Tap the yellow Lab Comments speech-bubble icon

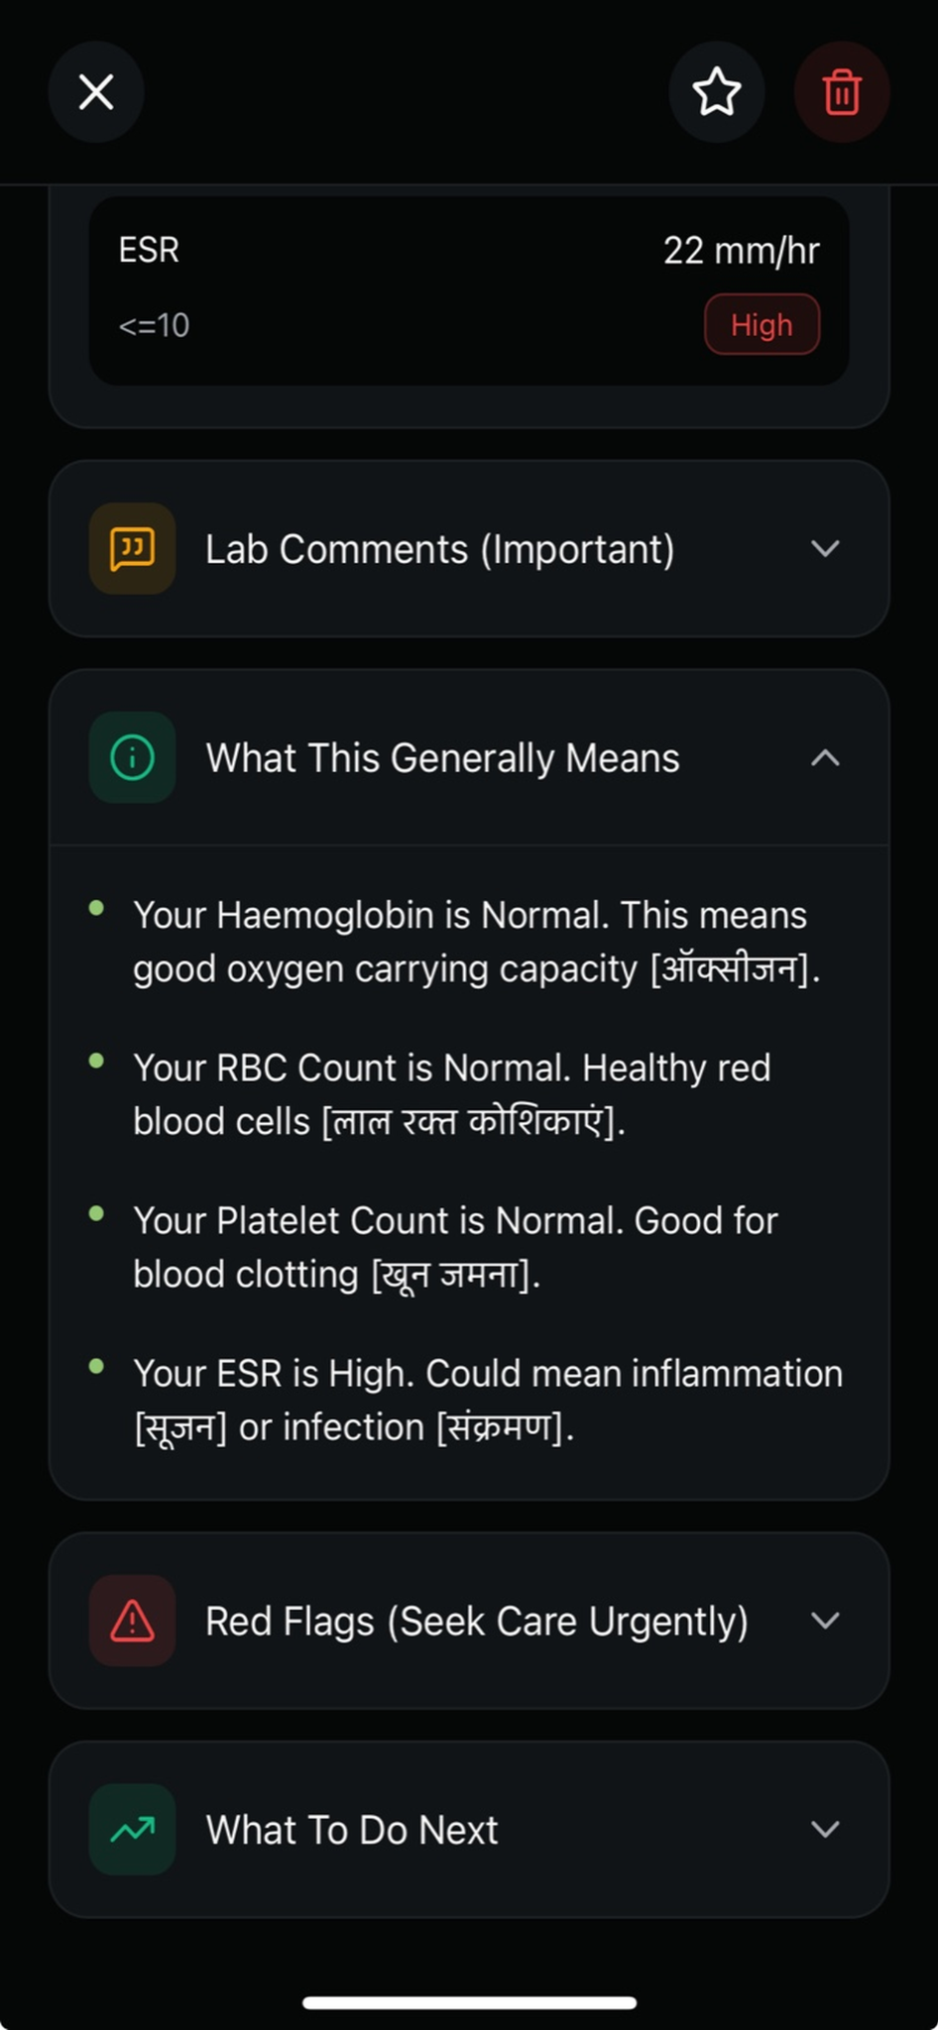pyautogui.click(x=132, y=548)
